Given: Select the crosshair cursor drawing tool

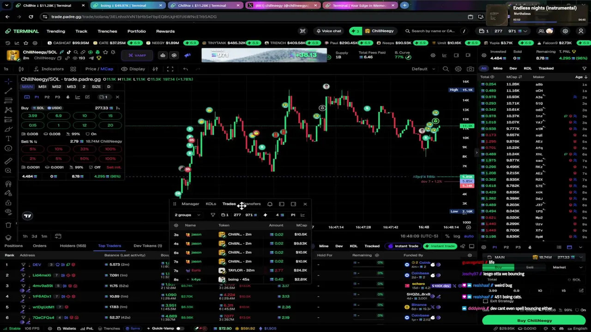Looking at the screenshot, I should tap(8, 81).
